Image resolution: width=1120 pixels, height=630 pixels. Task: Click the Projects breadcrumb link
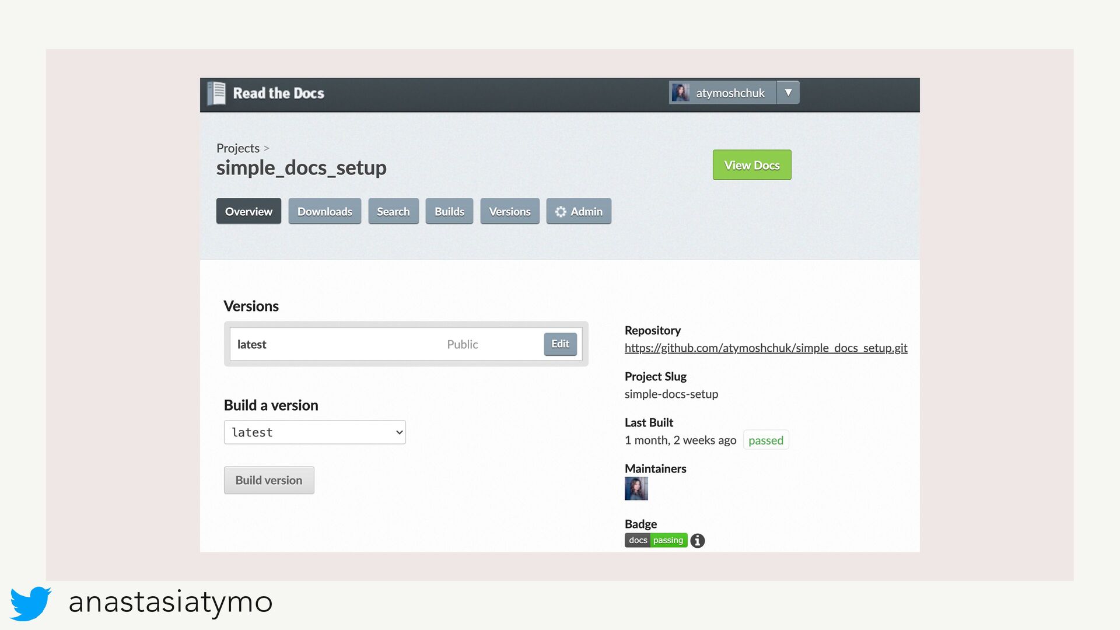[237, 148]
